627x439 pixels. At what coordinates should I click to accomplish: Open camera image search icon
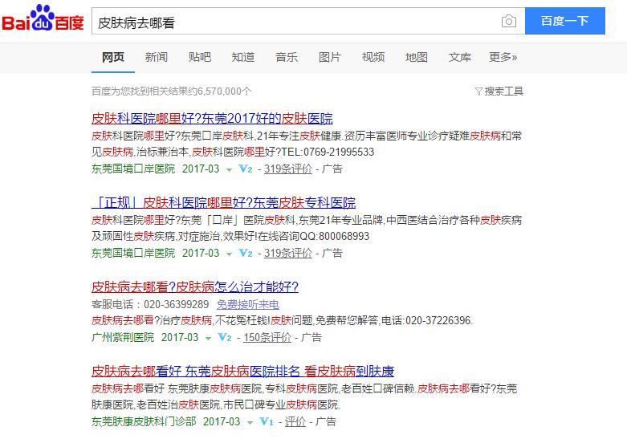click(509, 21)
